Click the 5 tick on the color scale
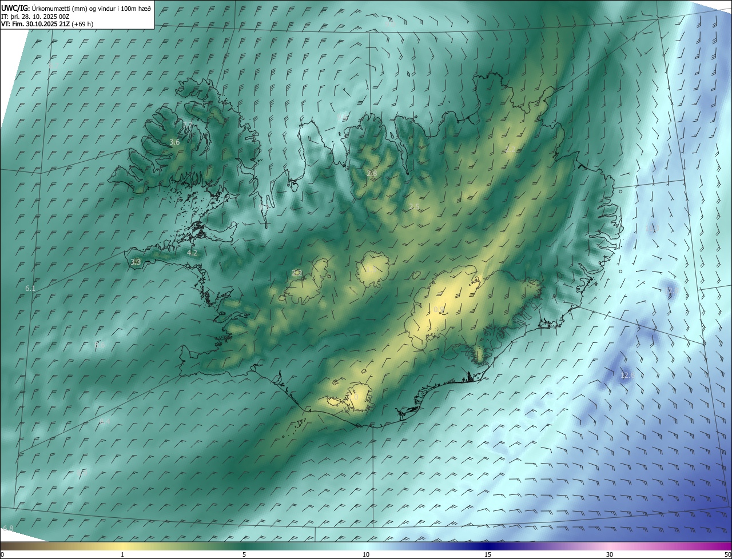 [244, 554]
